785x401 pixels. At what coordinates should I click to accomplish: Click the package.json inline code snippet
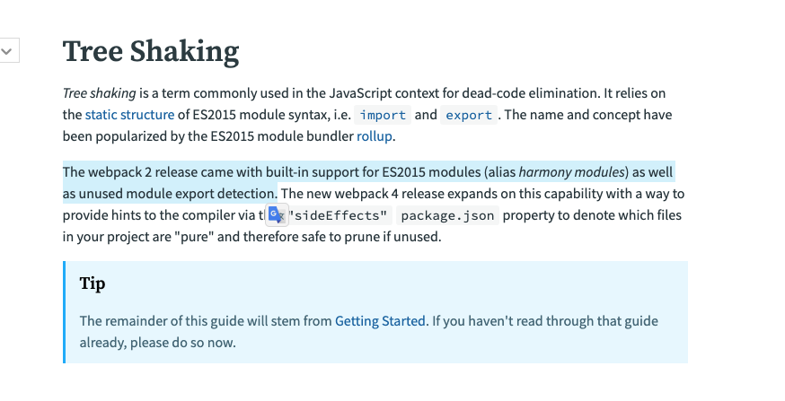coord(447,215)
